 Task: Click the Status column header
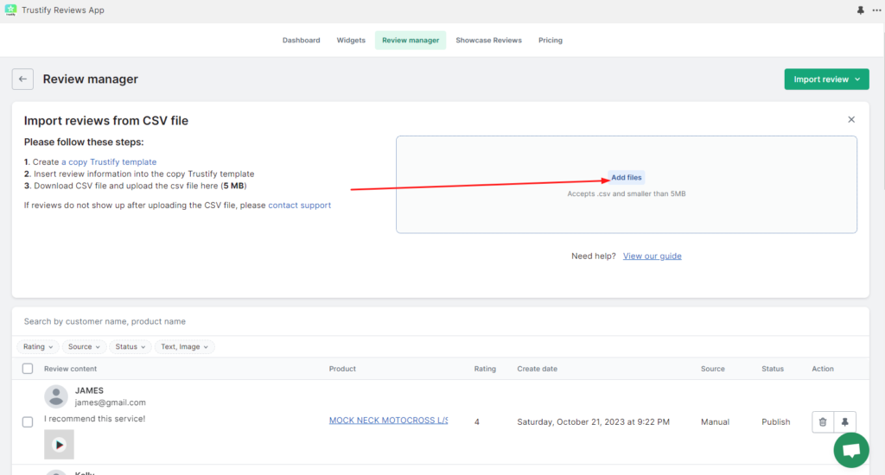tap(772, 369)
